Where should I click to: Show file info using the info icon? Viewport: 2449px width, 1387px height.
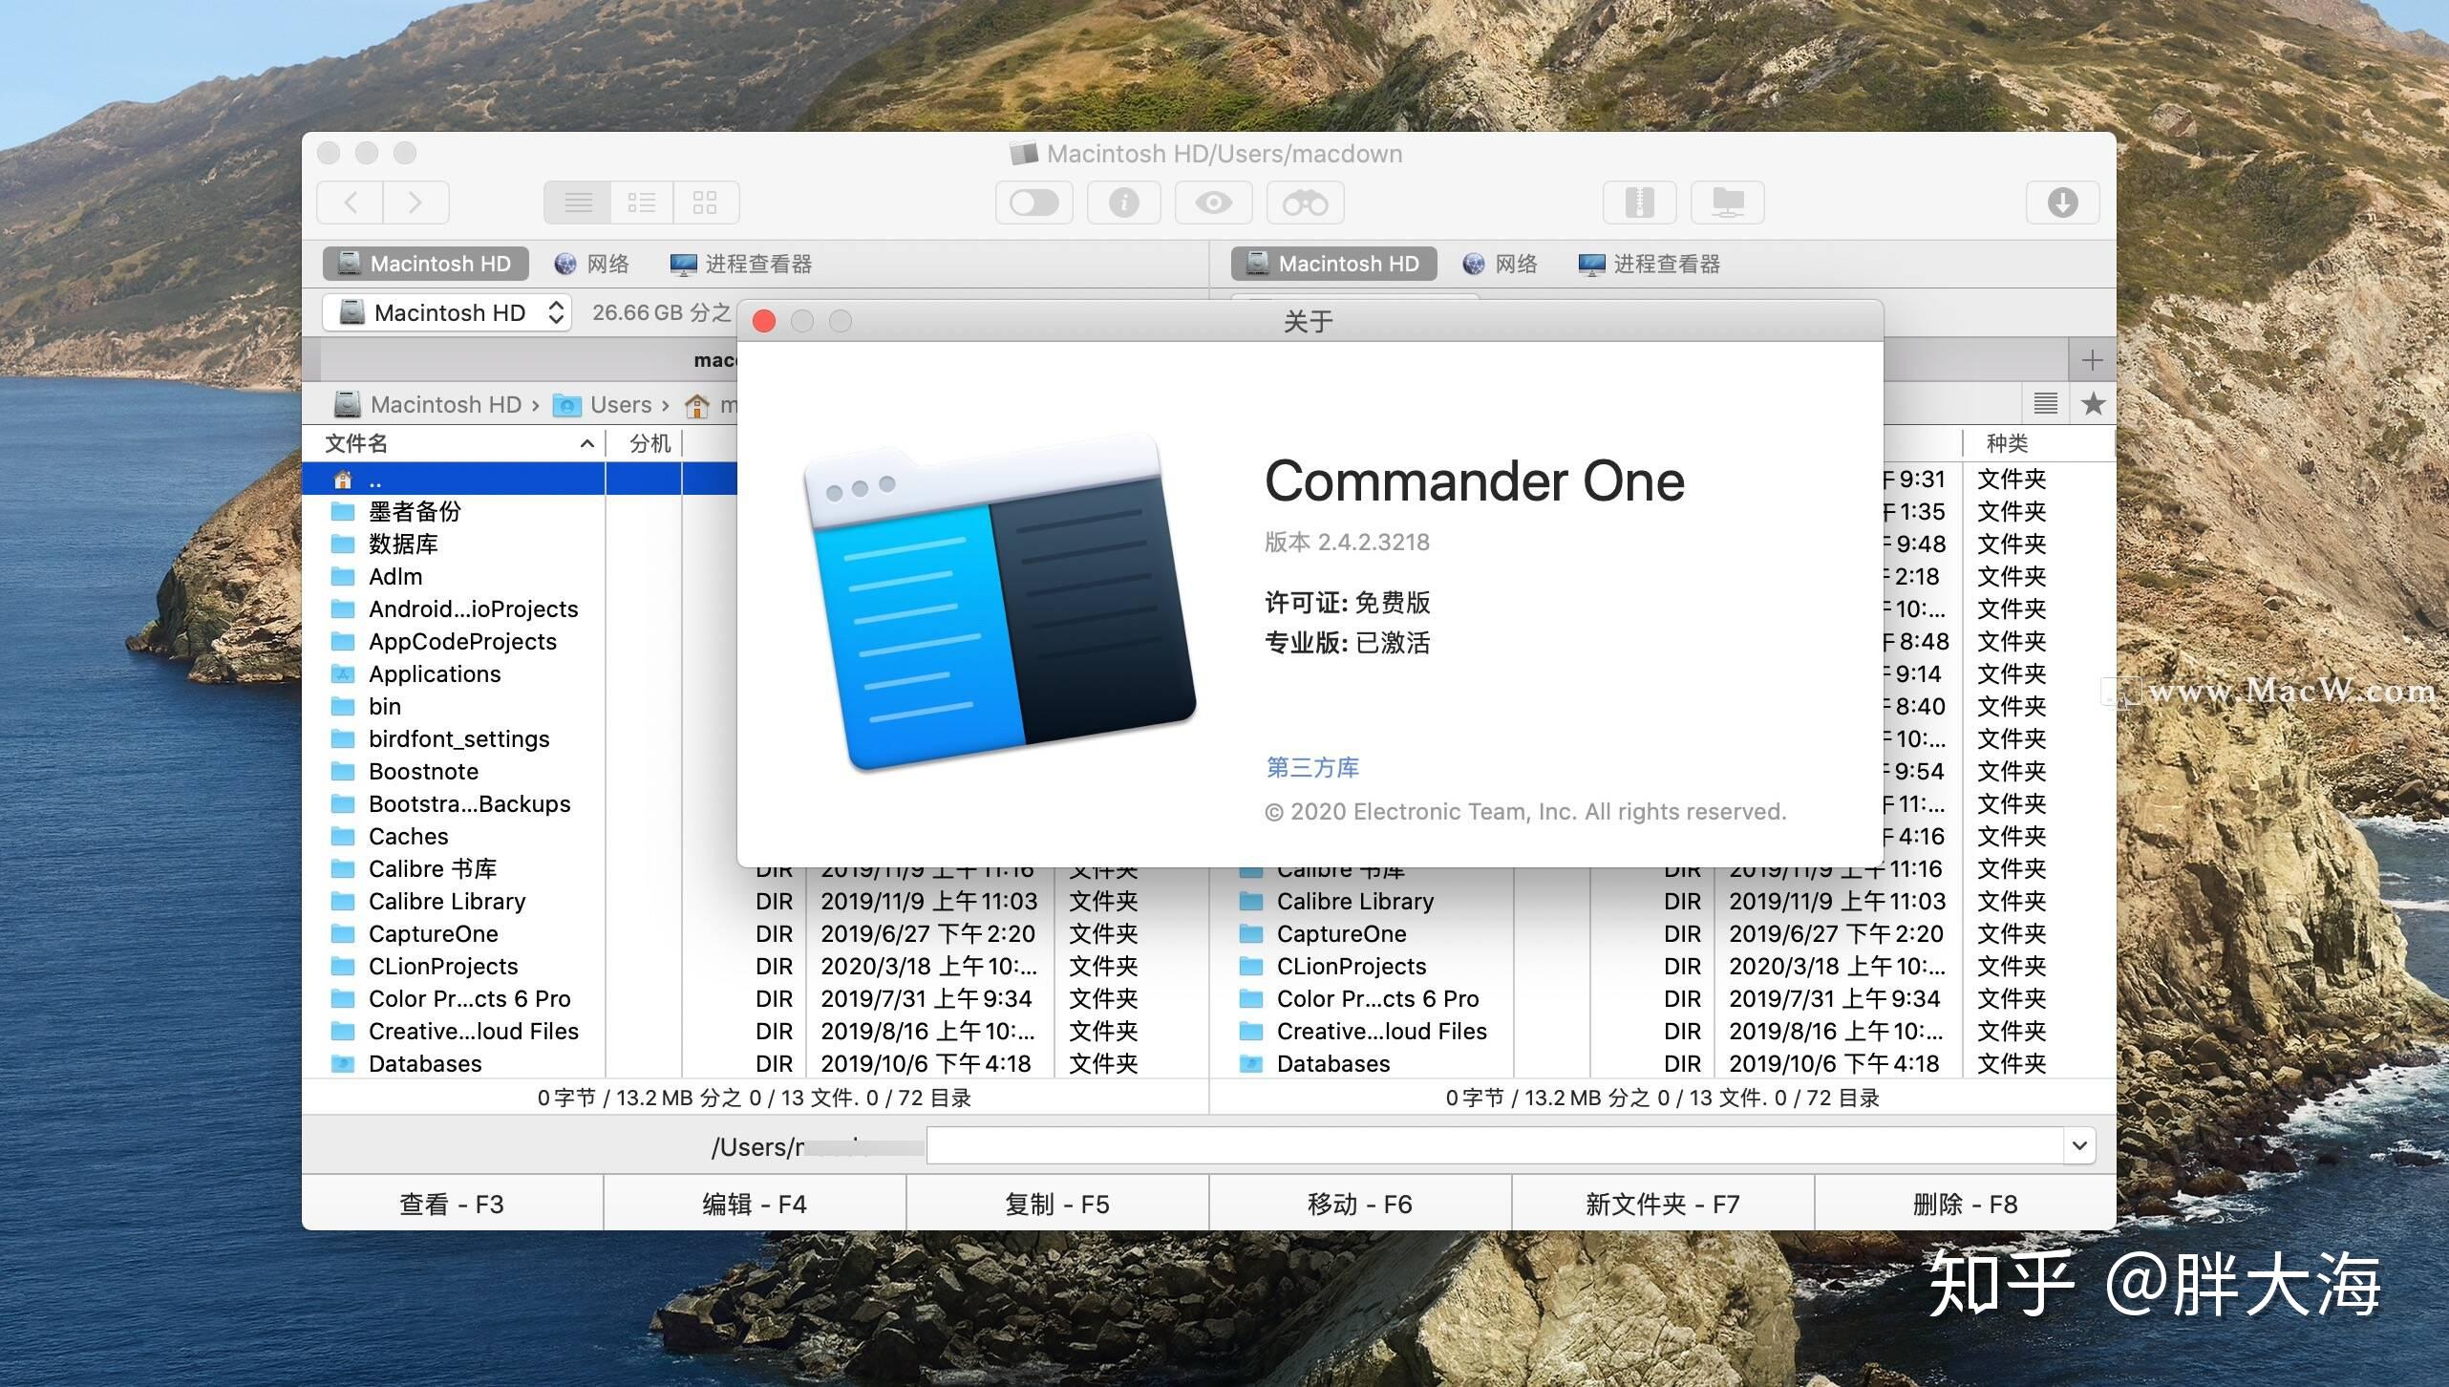[x=1123, y=202]
